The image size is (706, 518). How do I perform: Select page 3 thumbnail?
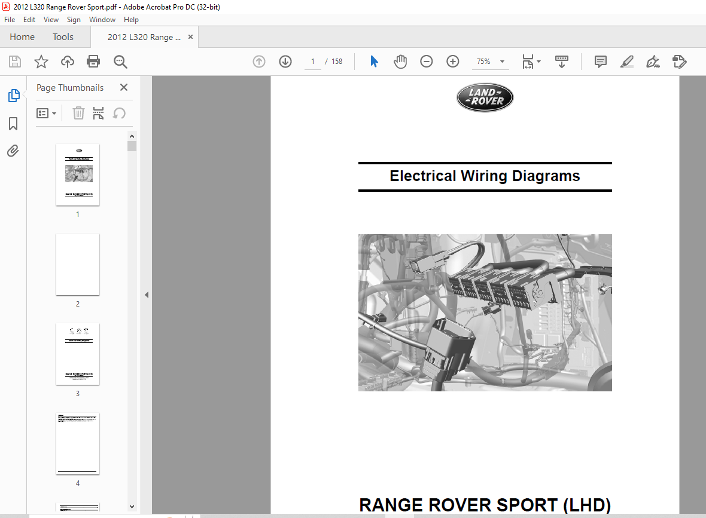78,354
